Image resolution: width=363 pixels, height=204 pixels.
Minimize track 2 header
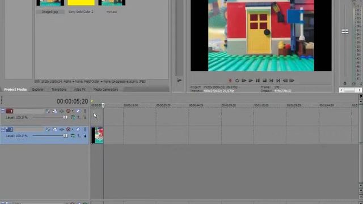pyautogui.click(x=3, y=130)
